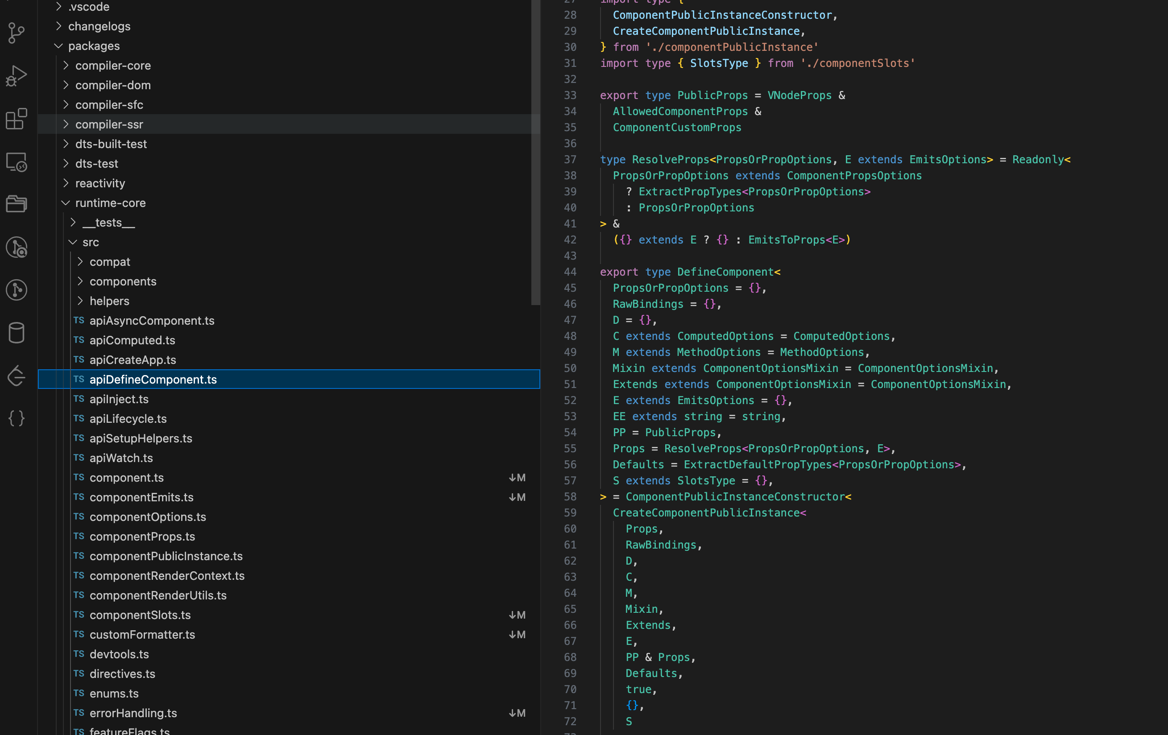The width and height of the screenshot is (1168, 735).
Task: Open the hanger-shaped icon in the activity bar
Action: [17, 376]
